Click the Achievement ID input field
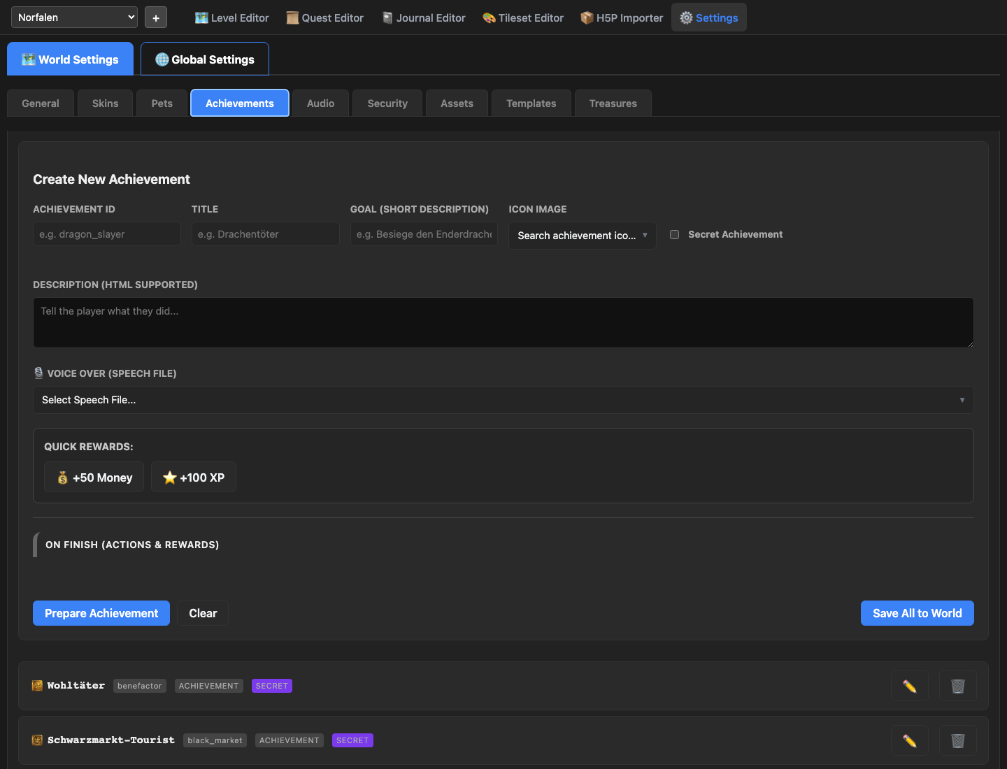1007x769 pixels. [x=106, y=234]
